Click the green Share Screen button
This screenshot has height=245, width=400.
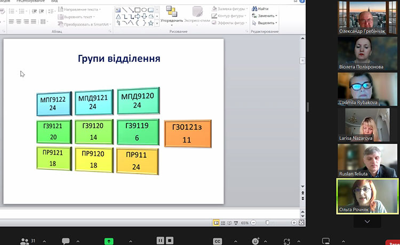coord(109,241)
